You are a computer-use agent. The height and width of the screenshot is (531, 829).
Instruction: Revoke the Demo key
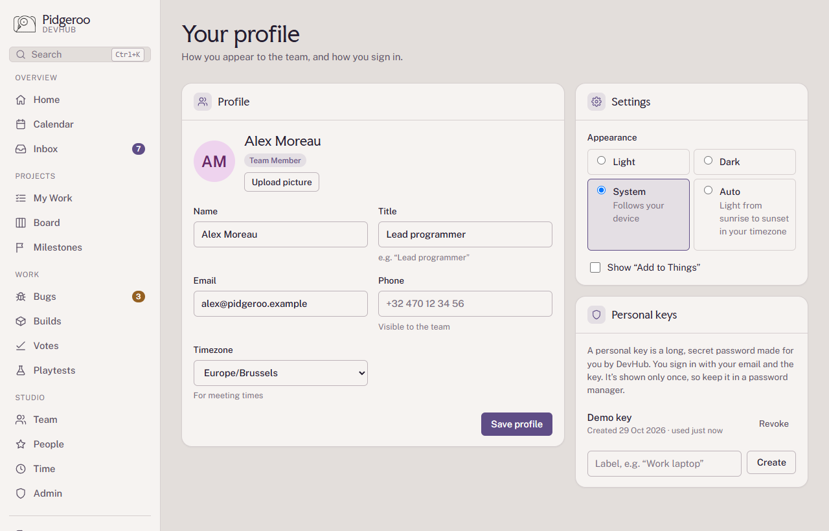point(774,424)
